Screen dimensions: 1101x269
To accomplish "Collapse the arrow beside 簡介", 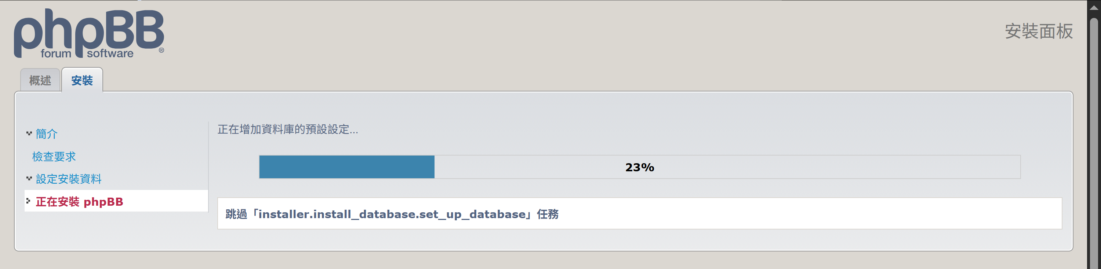I will 29,134.
